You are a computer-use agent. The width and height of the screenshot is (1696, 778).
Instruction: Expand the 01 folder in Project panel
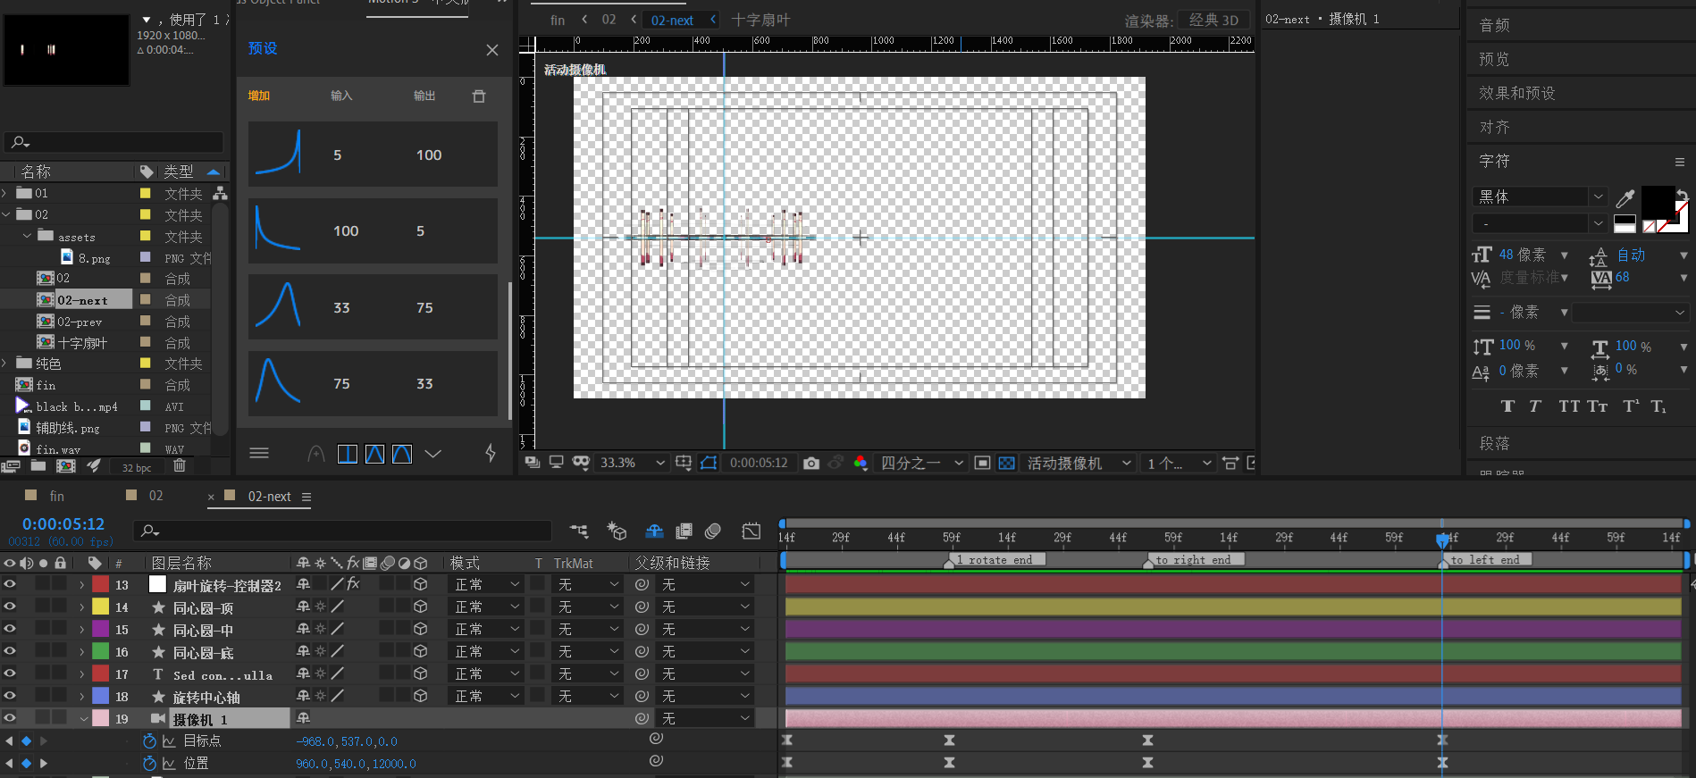point(5,193)
